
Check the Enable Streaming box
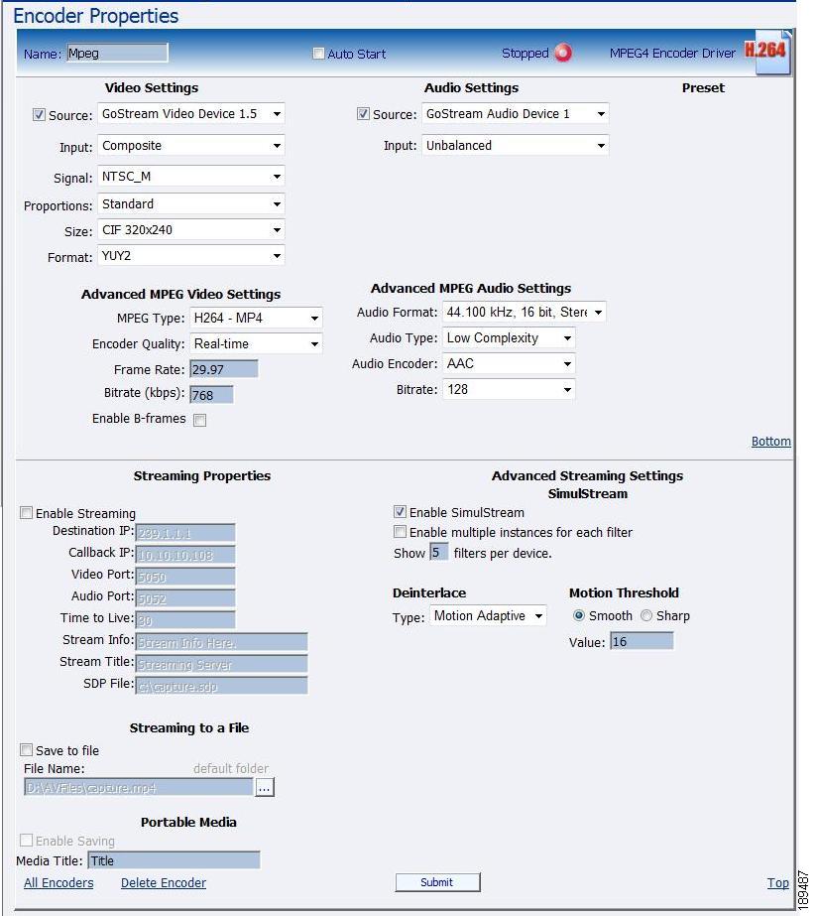pyautogui.click(x=26, y=513)
